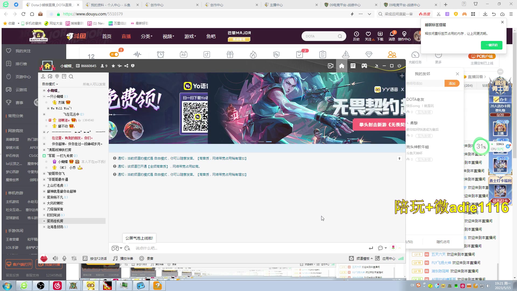
Task: Click the flower gift icon in chat box
Action: click(x=393, y=247)
